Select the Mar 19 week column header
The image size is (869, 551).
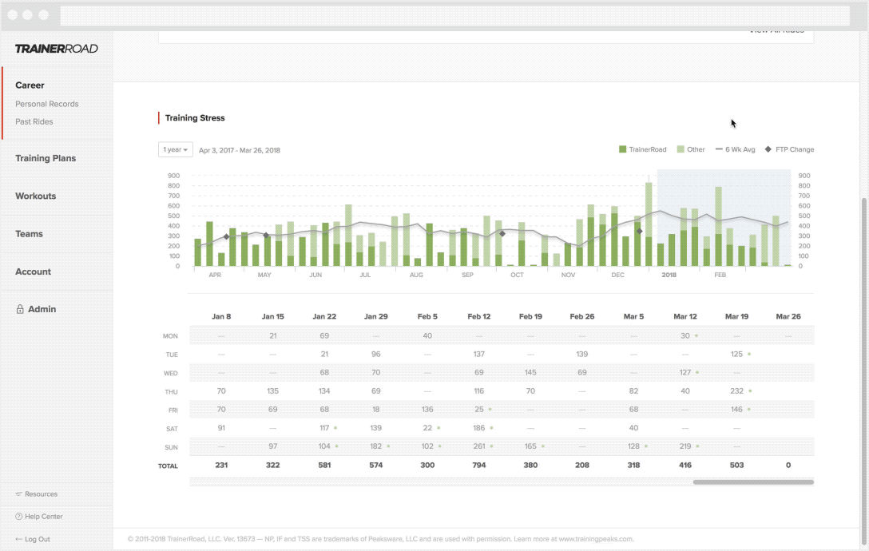[x=736, y=316]
